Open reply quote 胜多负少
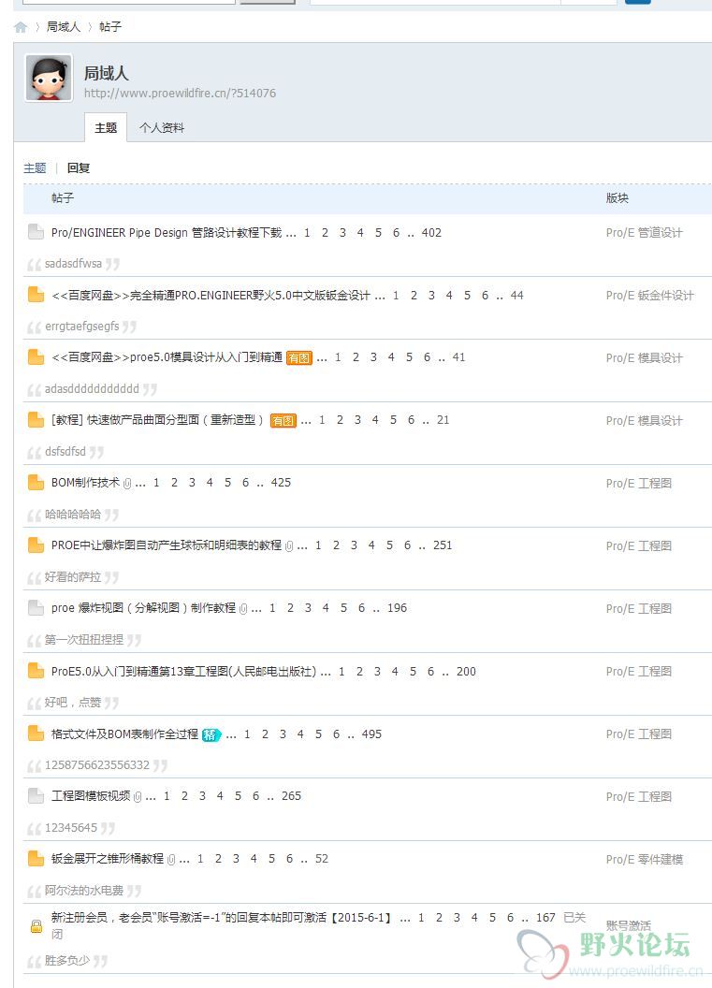Screen dimensions: 712x988 point(66,960)
